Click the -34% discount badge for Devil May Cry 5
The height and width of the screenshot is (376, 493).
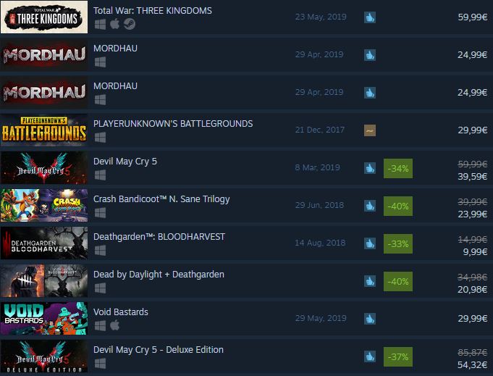(x=398, y=168)
